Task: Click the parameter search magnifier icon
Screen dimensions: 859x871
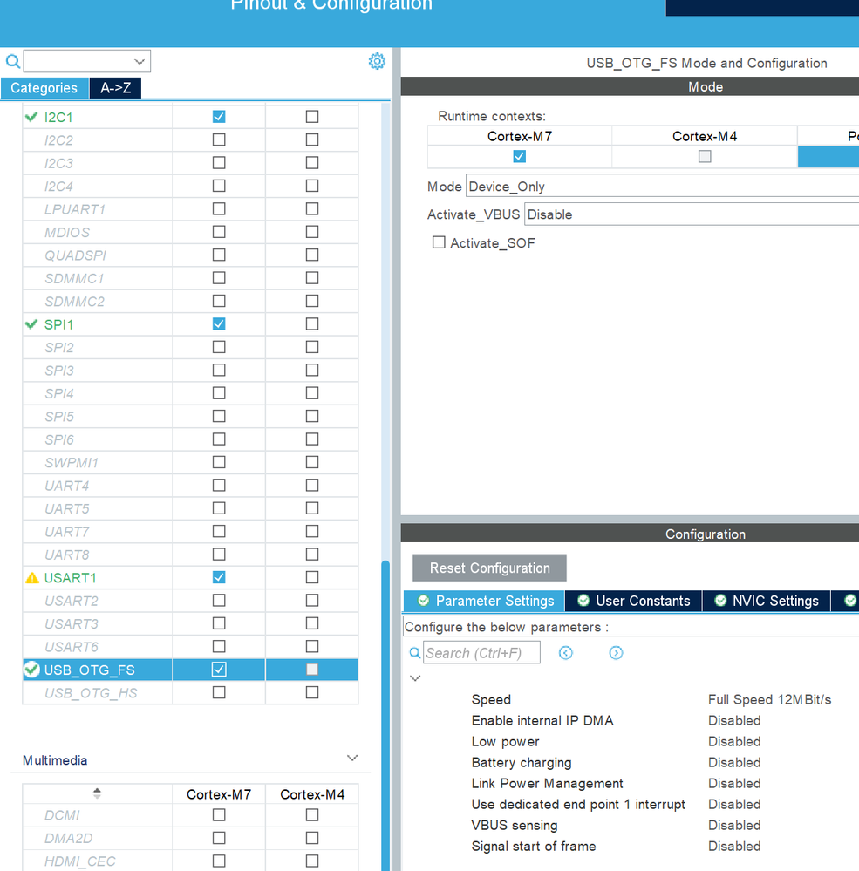Action: [x=415, y=653]
